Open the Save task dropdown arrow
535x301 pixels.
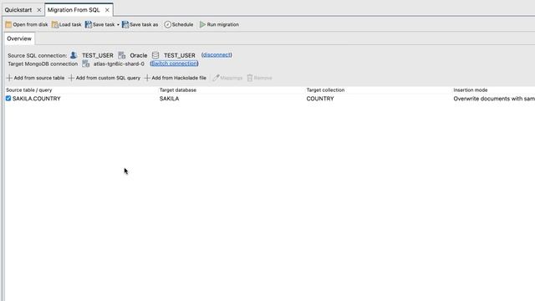point(118,24)
